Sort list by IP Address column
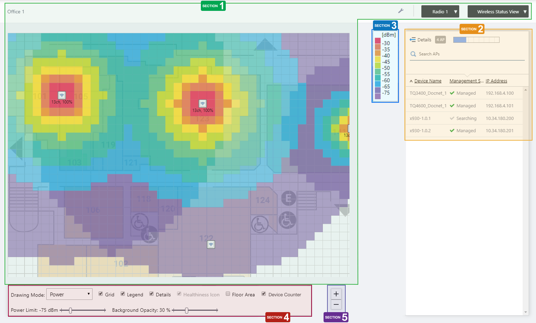The image size is (536, 323). [x=496, y=81]
